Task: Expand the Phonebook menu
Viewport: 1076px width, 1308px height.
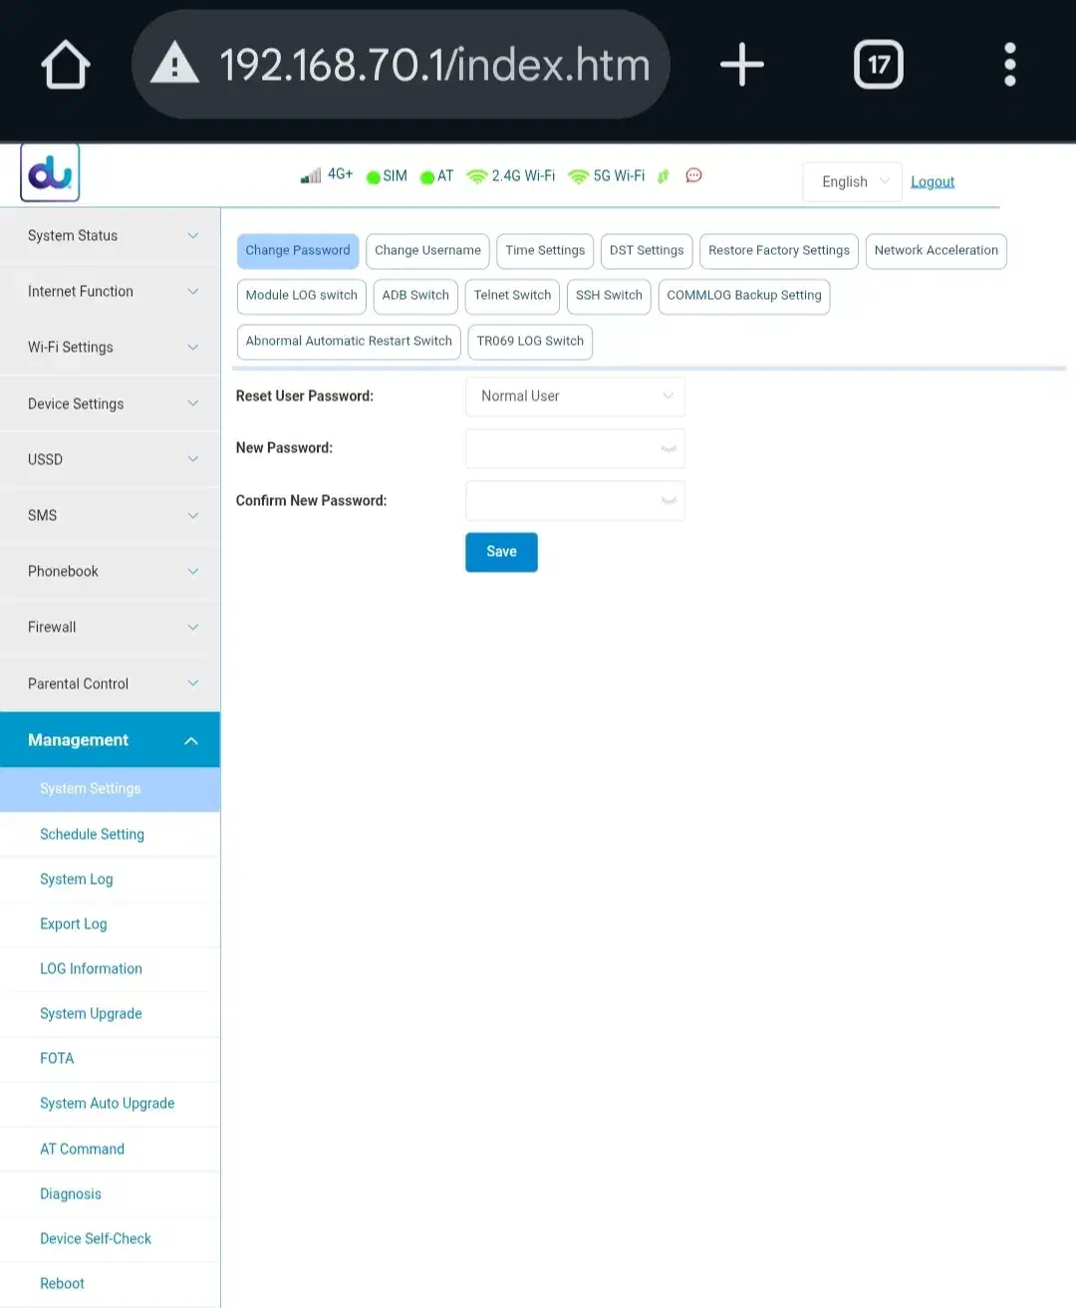Action: [x=110, y=571]
